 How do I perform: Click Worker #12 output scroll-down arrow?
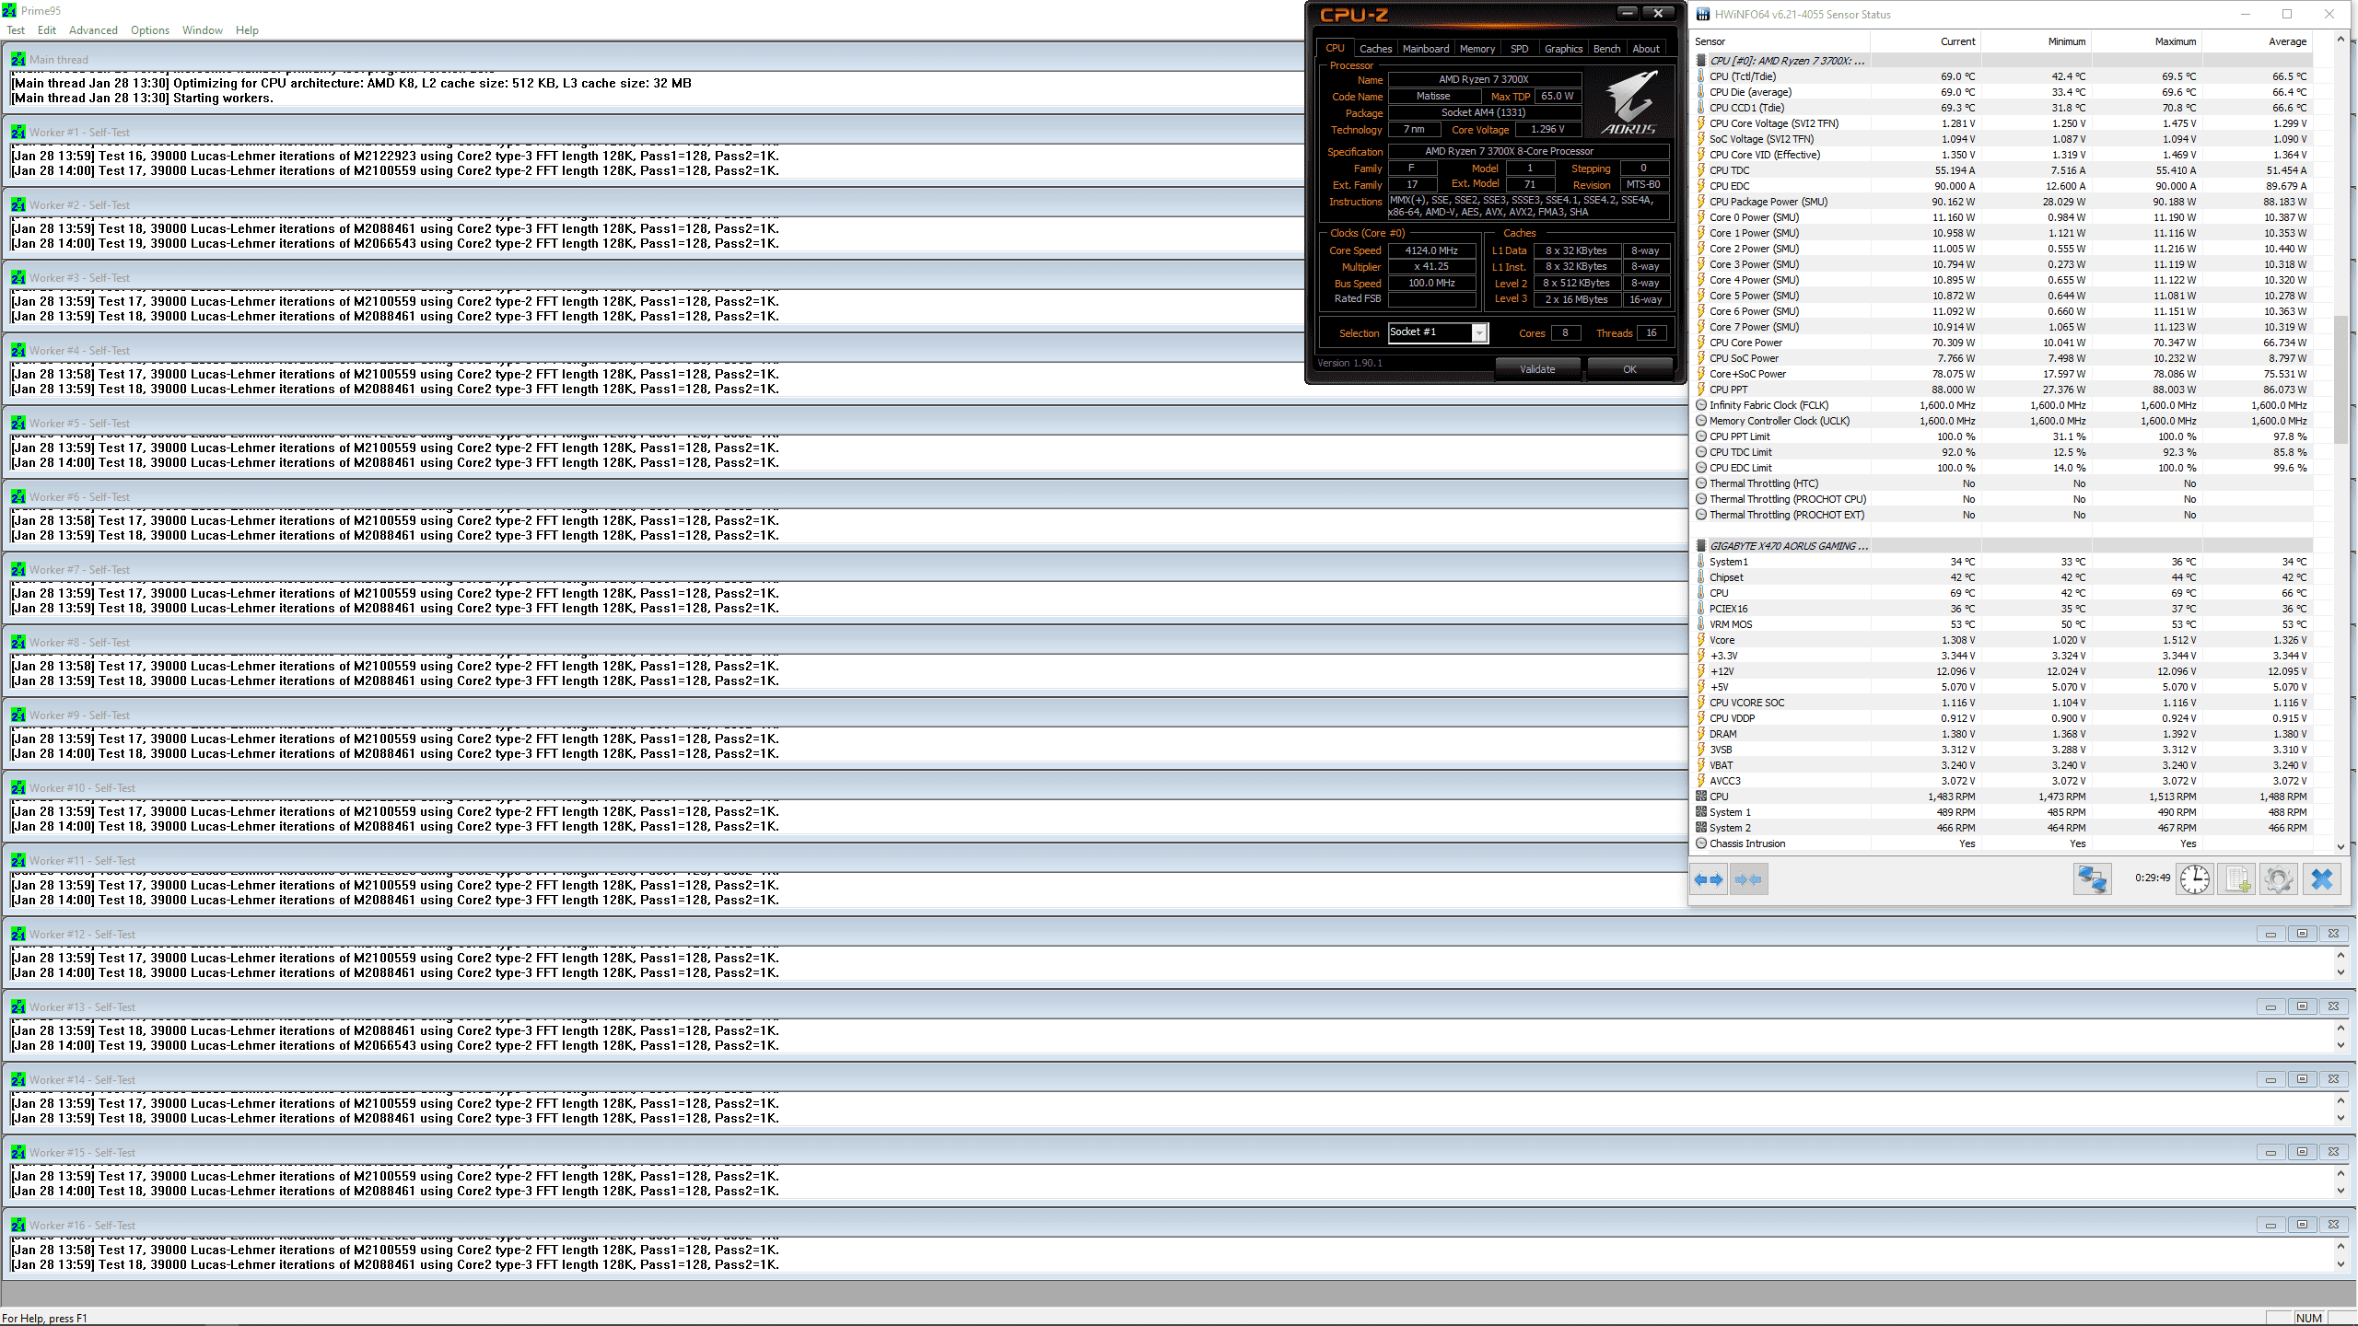coord(2340,972)
